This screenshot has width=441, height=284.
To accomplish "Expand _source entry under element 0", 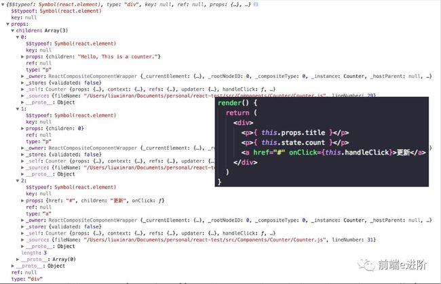I will 22,96.
